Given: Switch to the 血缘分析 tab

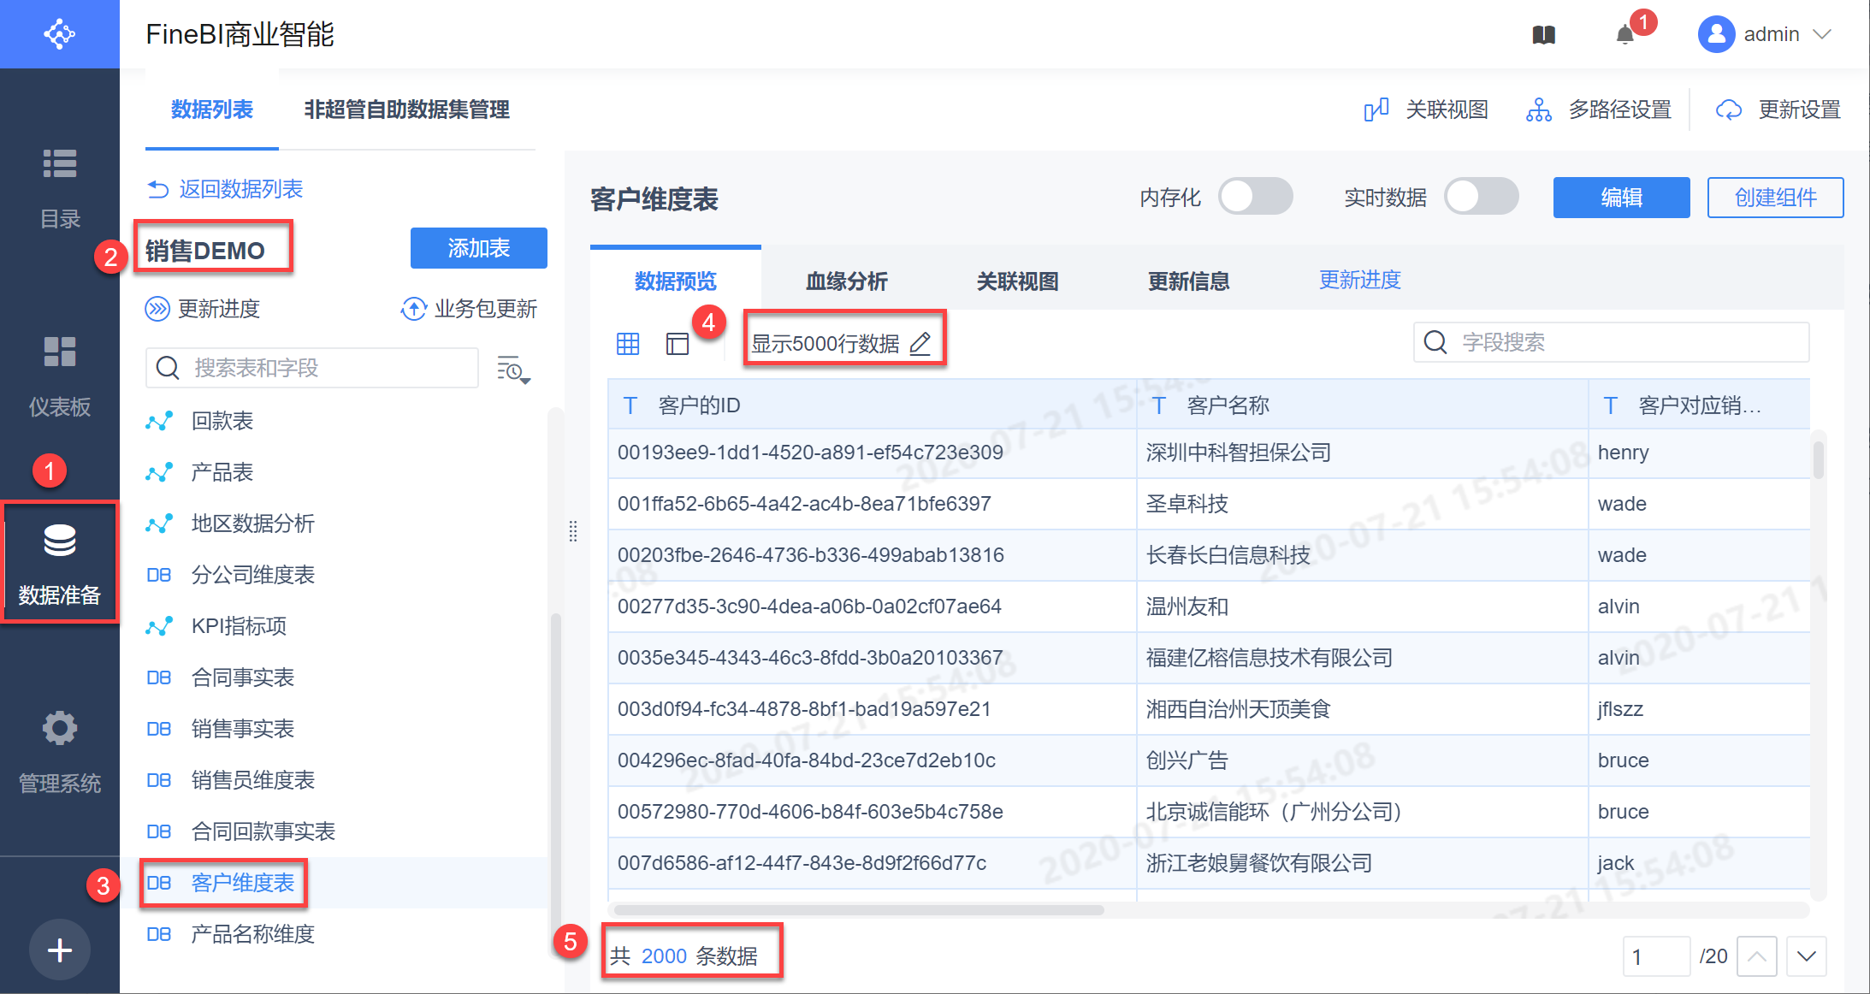Looking at the screenshot, I should point(846,281).
